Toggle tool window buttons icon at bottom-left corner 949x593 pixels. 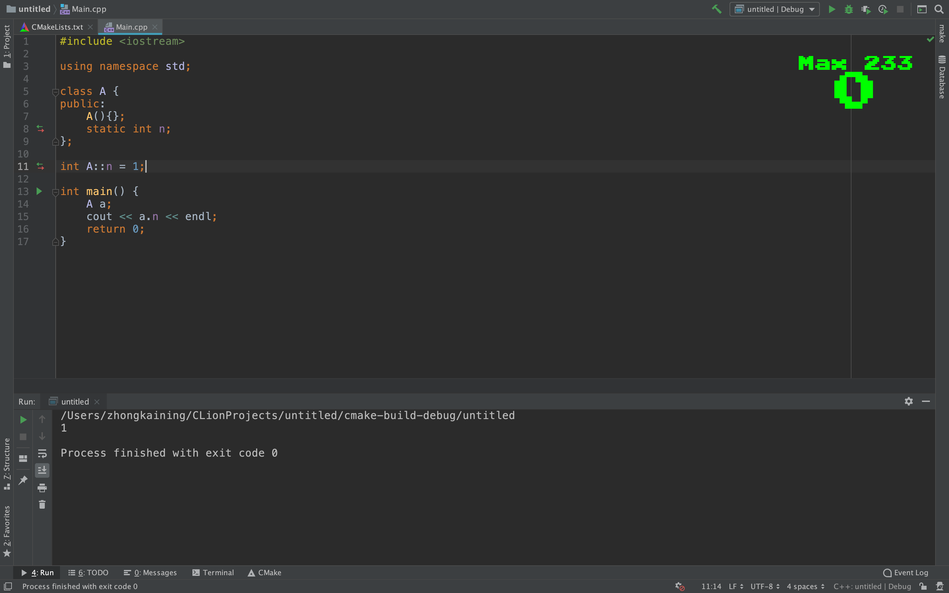click(x=8, y=586)
